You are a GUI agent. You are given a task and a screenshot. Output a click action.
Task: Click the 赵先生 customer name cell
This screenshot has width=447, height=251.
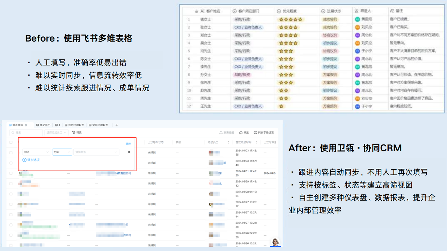206,91
